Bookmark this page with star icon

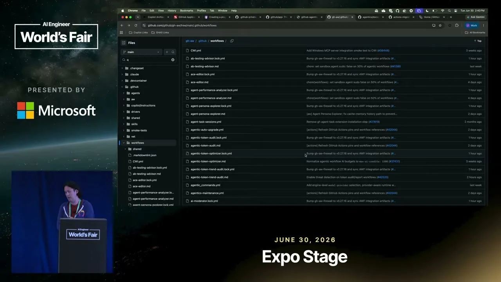(x=440, y=25)
